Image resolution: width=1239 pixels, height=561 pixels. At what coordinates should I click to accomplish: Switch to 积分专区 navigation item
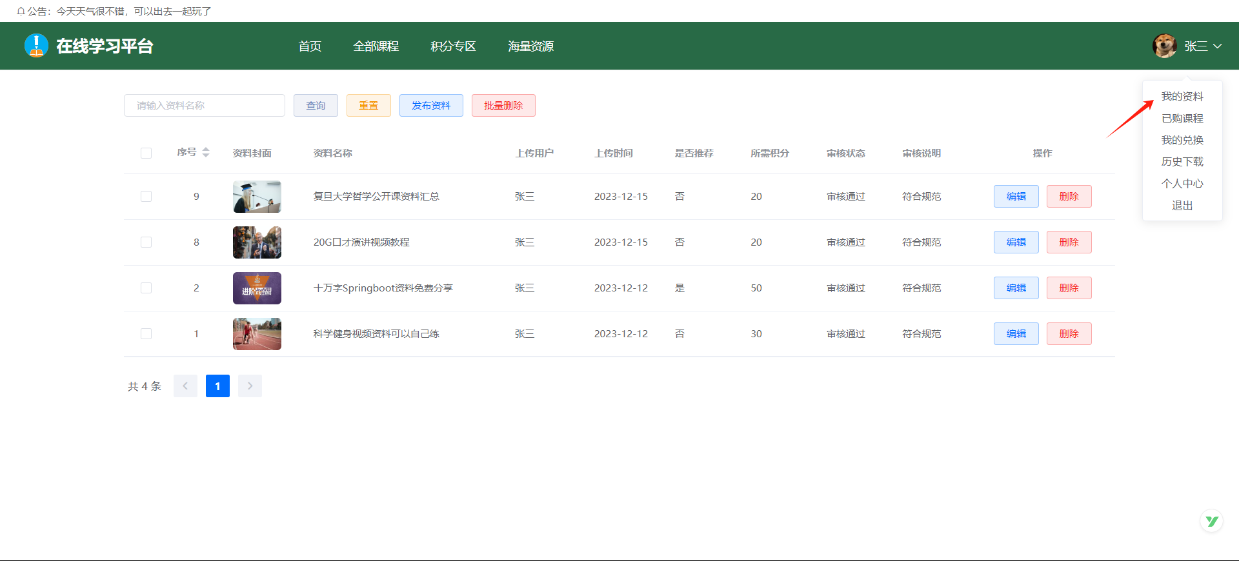point(453,46)
